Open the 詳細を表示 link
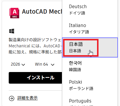Image resolution: width=120 pixels, height=106 pixels. point(27,98)
